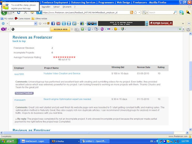Click the yellow smiley icon in Yahoo toolbar

(x=115, y=29)
